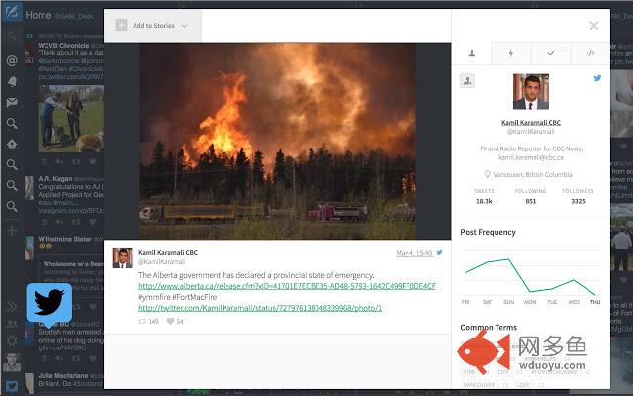633x396 pixels.
Task: Click the plus icon beside Add to Stories
Action: coord(121,25)
